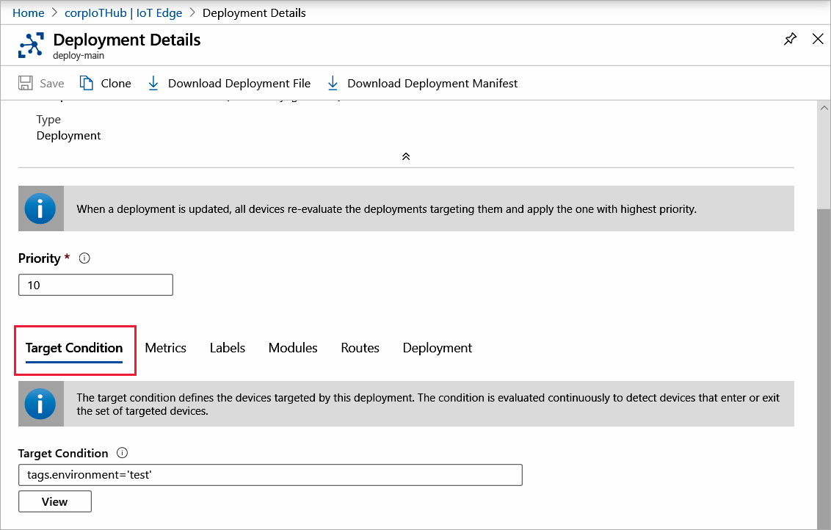831x530 pixels.
Task: Click the info icon next to Priority
Action: tap(84, 258)
